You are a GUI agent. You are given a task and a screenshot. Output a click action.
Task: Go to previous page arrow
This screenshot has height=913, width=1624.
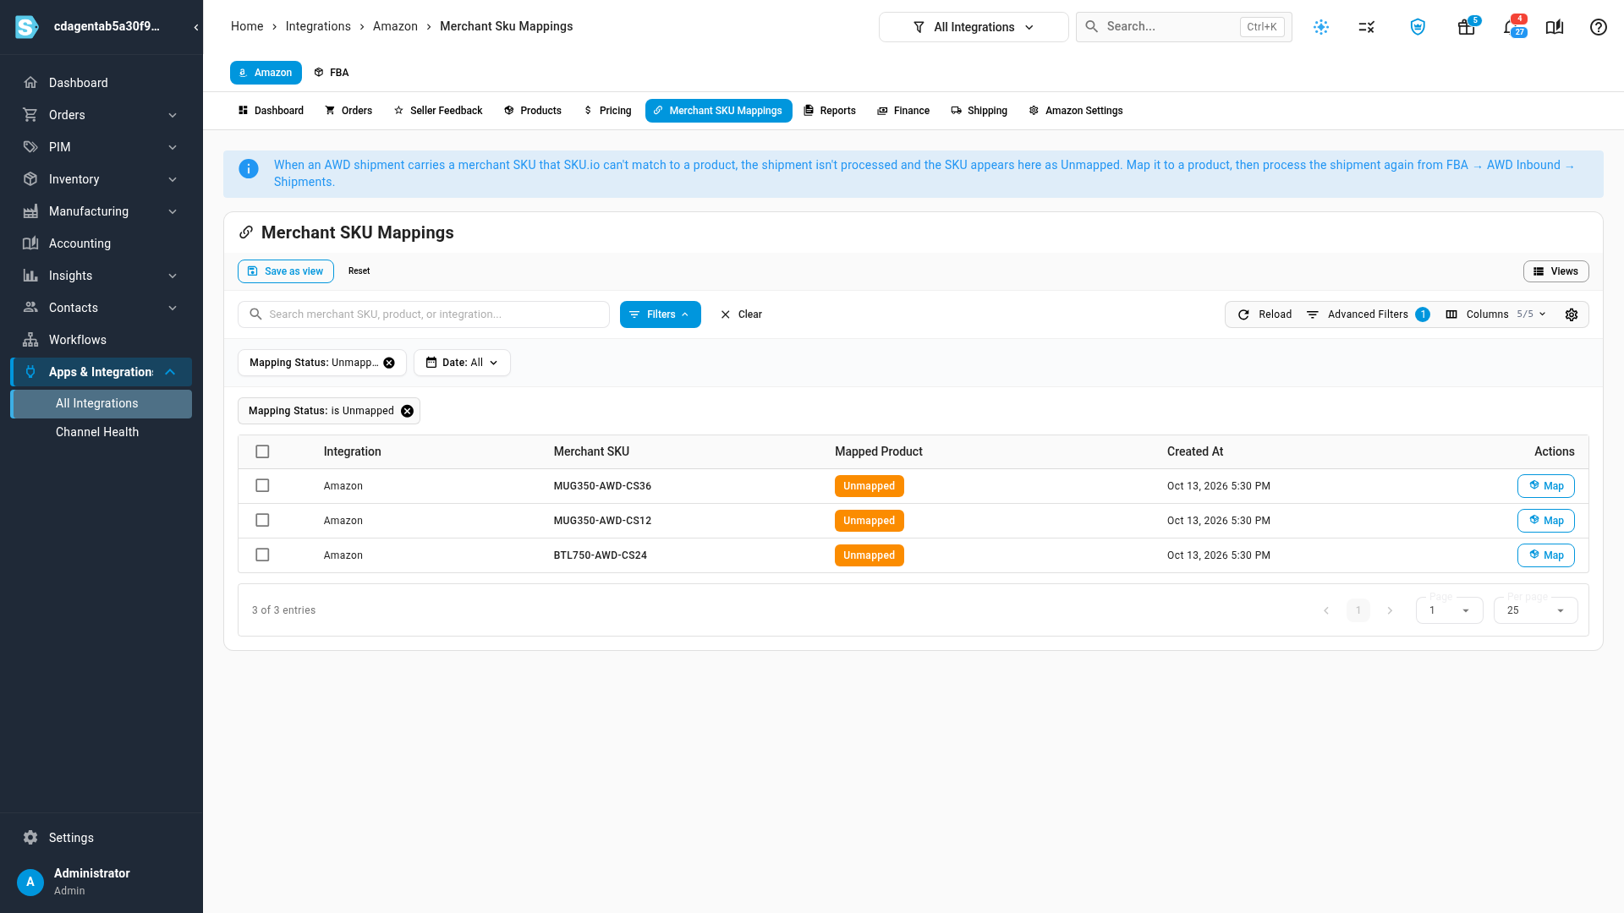1326,610
